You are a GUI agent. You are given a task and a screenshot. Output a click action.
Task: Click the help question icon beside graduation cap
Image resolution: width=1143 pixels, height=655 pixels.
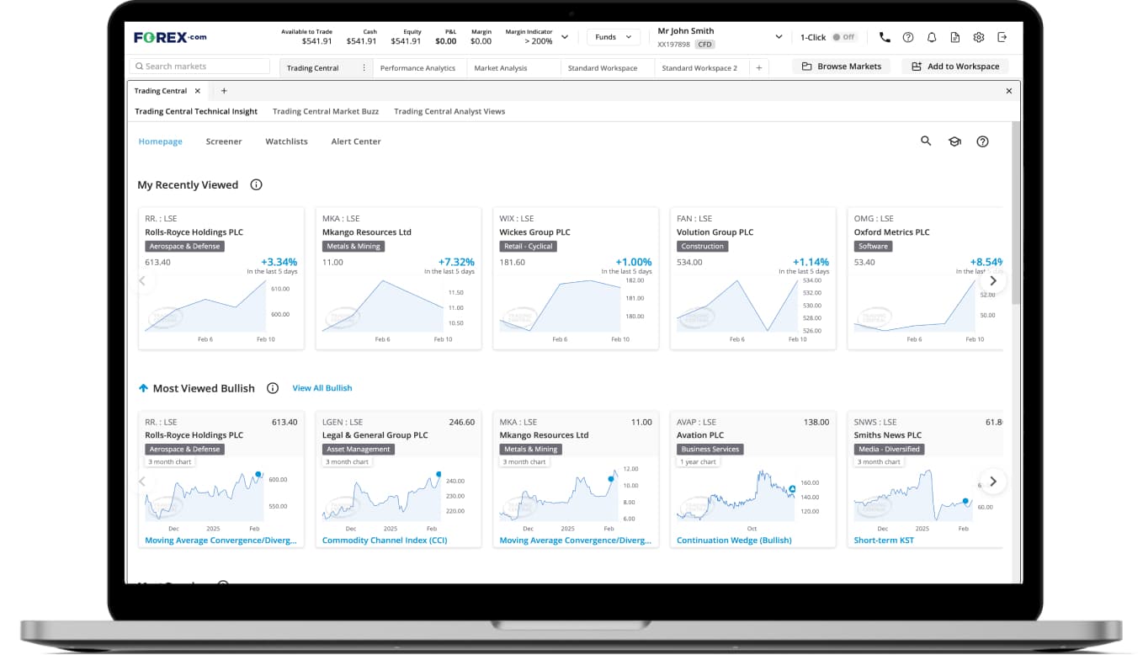point(982,141)
